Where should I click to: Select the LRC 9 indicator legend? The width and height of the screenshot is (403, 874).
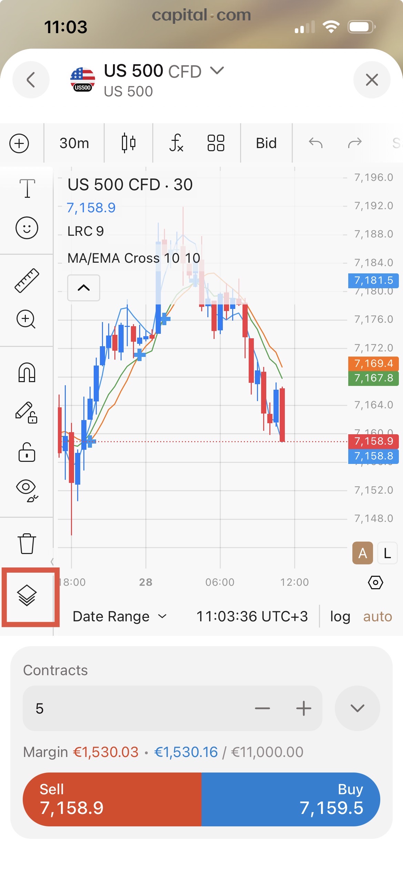(x=85, y=231)
